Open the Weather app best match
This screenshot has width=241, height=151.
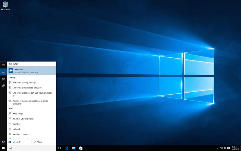(x=31, y=71)
